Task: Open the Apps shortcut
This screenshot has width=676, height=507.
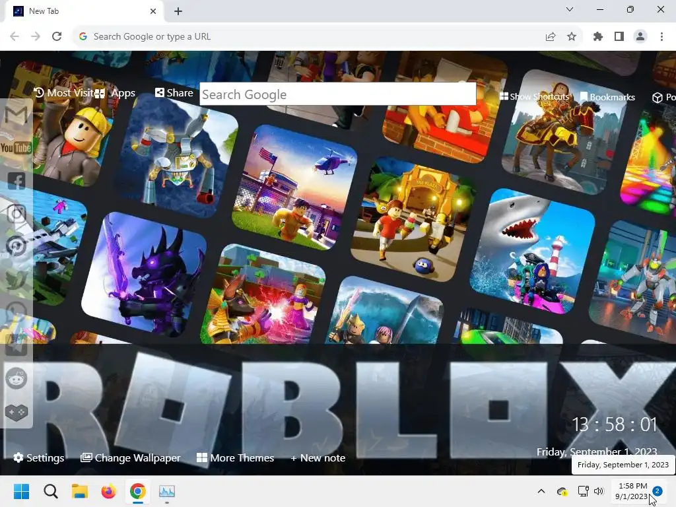Action: point(115,93)
